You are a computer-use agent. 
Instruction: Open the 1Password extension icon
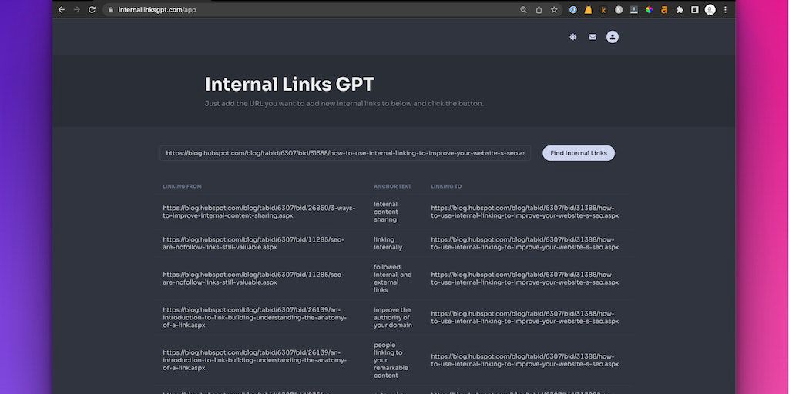[573, 9]
